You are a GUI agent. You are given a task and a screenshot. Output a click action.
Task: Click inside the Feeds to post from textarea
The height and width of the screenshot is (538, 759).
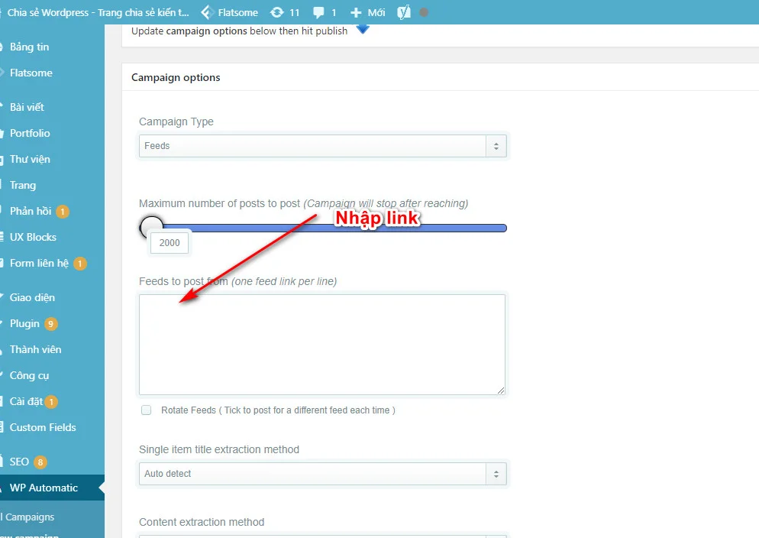[321, 344]
